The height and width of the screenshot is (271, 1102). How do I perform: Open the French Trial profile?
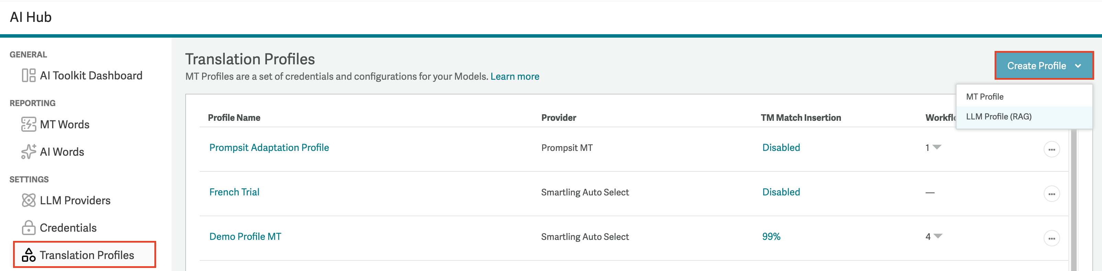click(x=234, y=192)
